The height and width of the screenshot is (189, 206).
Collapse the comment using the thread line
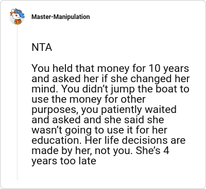[x=17, y=103]
